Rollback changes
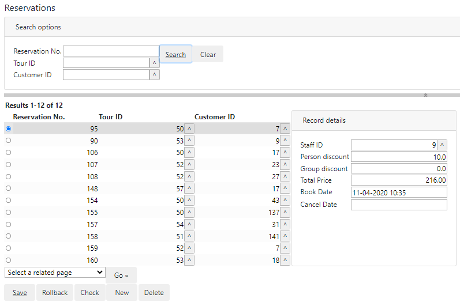 (x=55, y=293)
